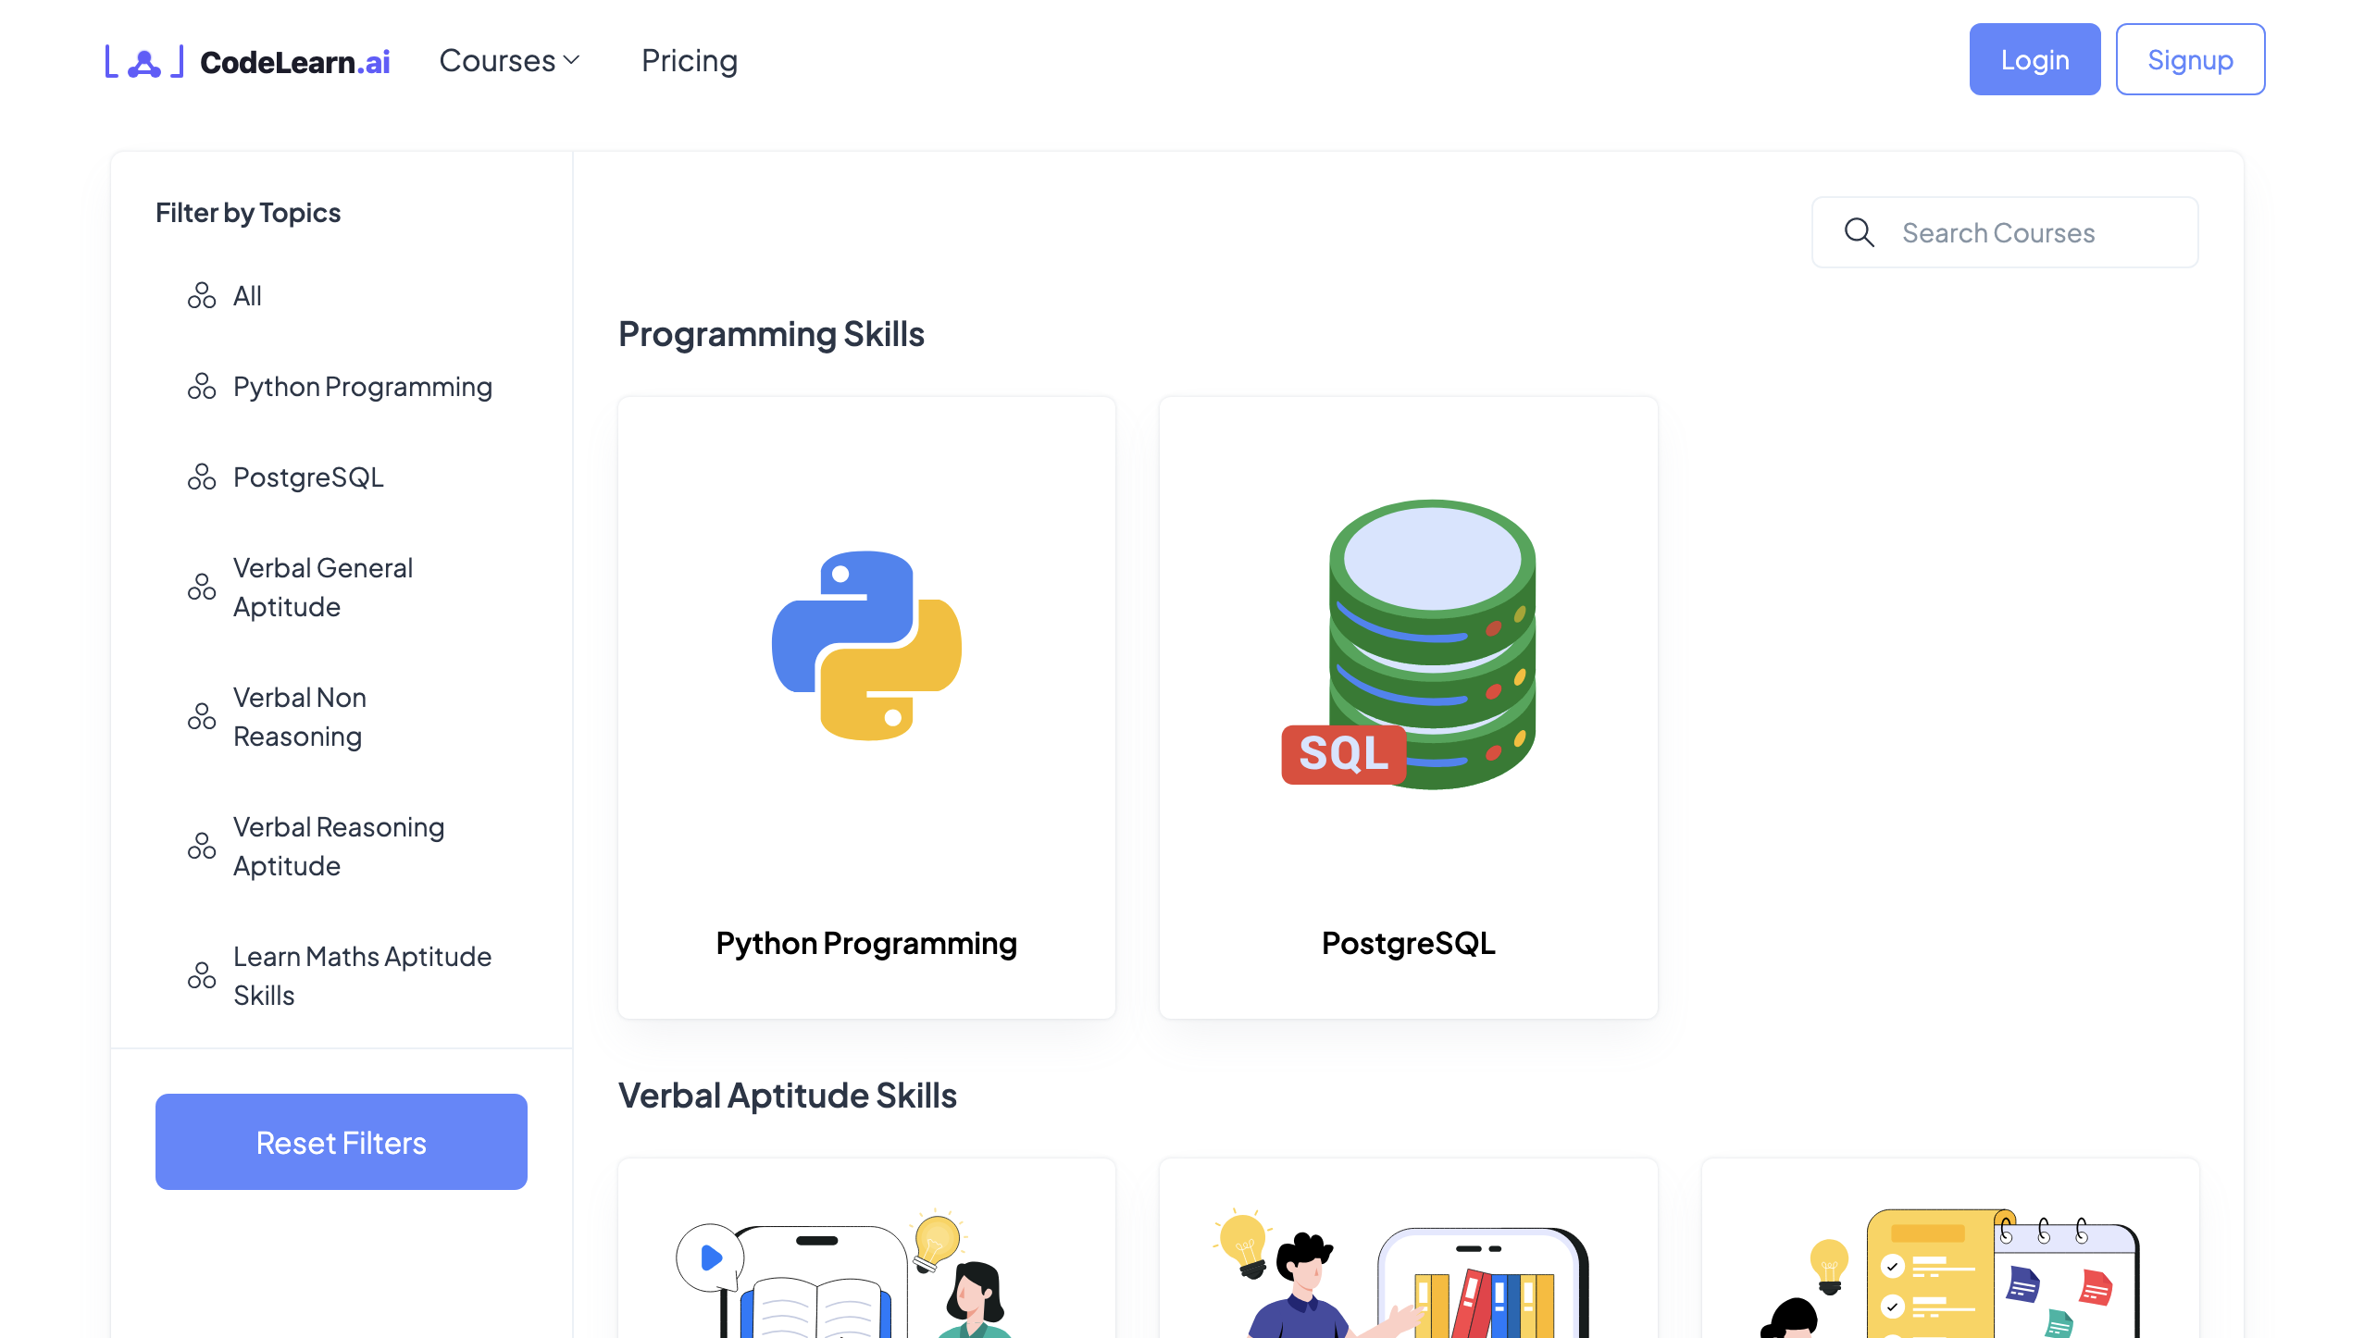
Task: Open the PostgreSQL course card
Action: pos(1408,708)
